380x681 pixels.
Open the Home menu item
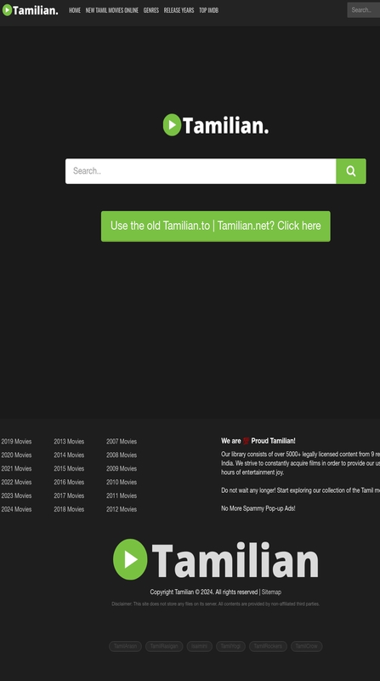point(75,10)
